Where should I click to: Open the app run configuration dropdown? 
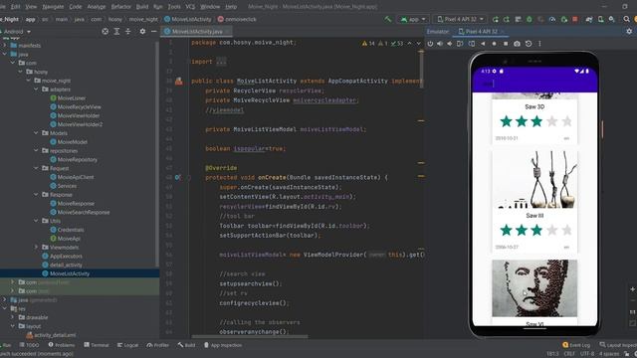tap(413, 19)
